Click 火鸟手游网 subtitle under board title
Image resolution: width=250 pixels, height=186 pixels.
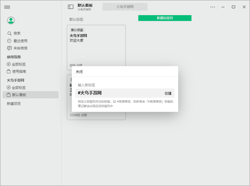pyautogui.click(x=84, y=10)
